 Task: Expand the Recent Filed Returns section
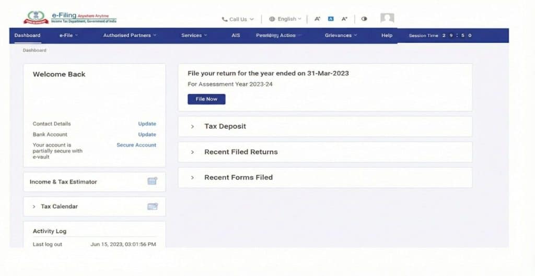pyautogui.click(x=325, y=152)
